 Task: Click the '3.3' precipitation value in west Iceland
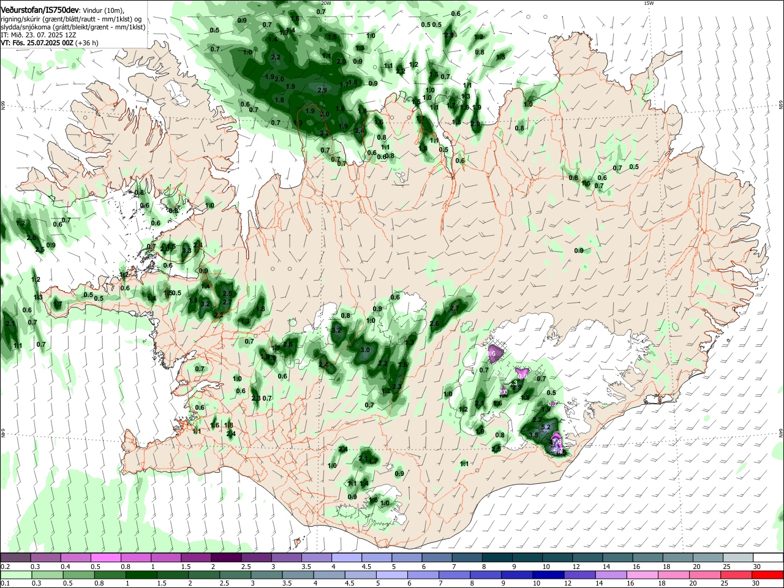187,251
